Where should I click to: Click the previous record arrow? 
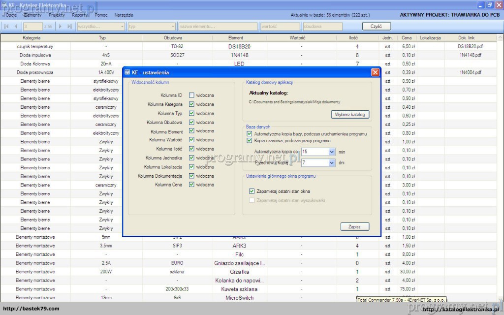(x=16, y=27)
